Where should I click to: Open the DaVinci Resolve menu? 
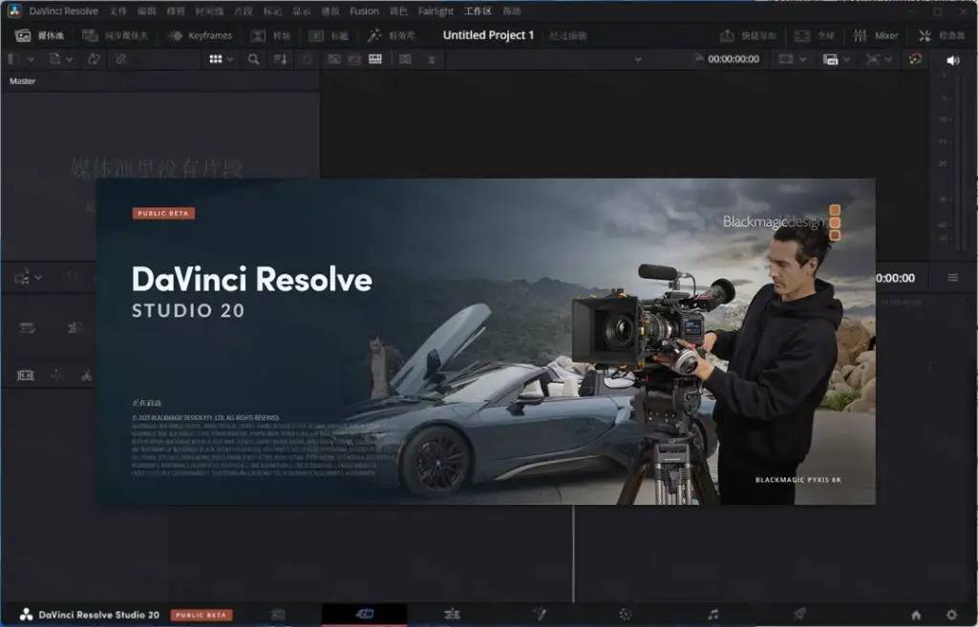coord(64,11)
